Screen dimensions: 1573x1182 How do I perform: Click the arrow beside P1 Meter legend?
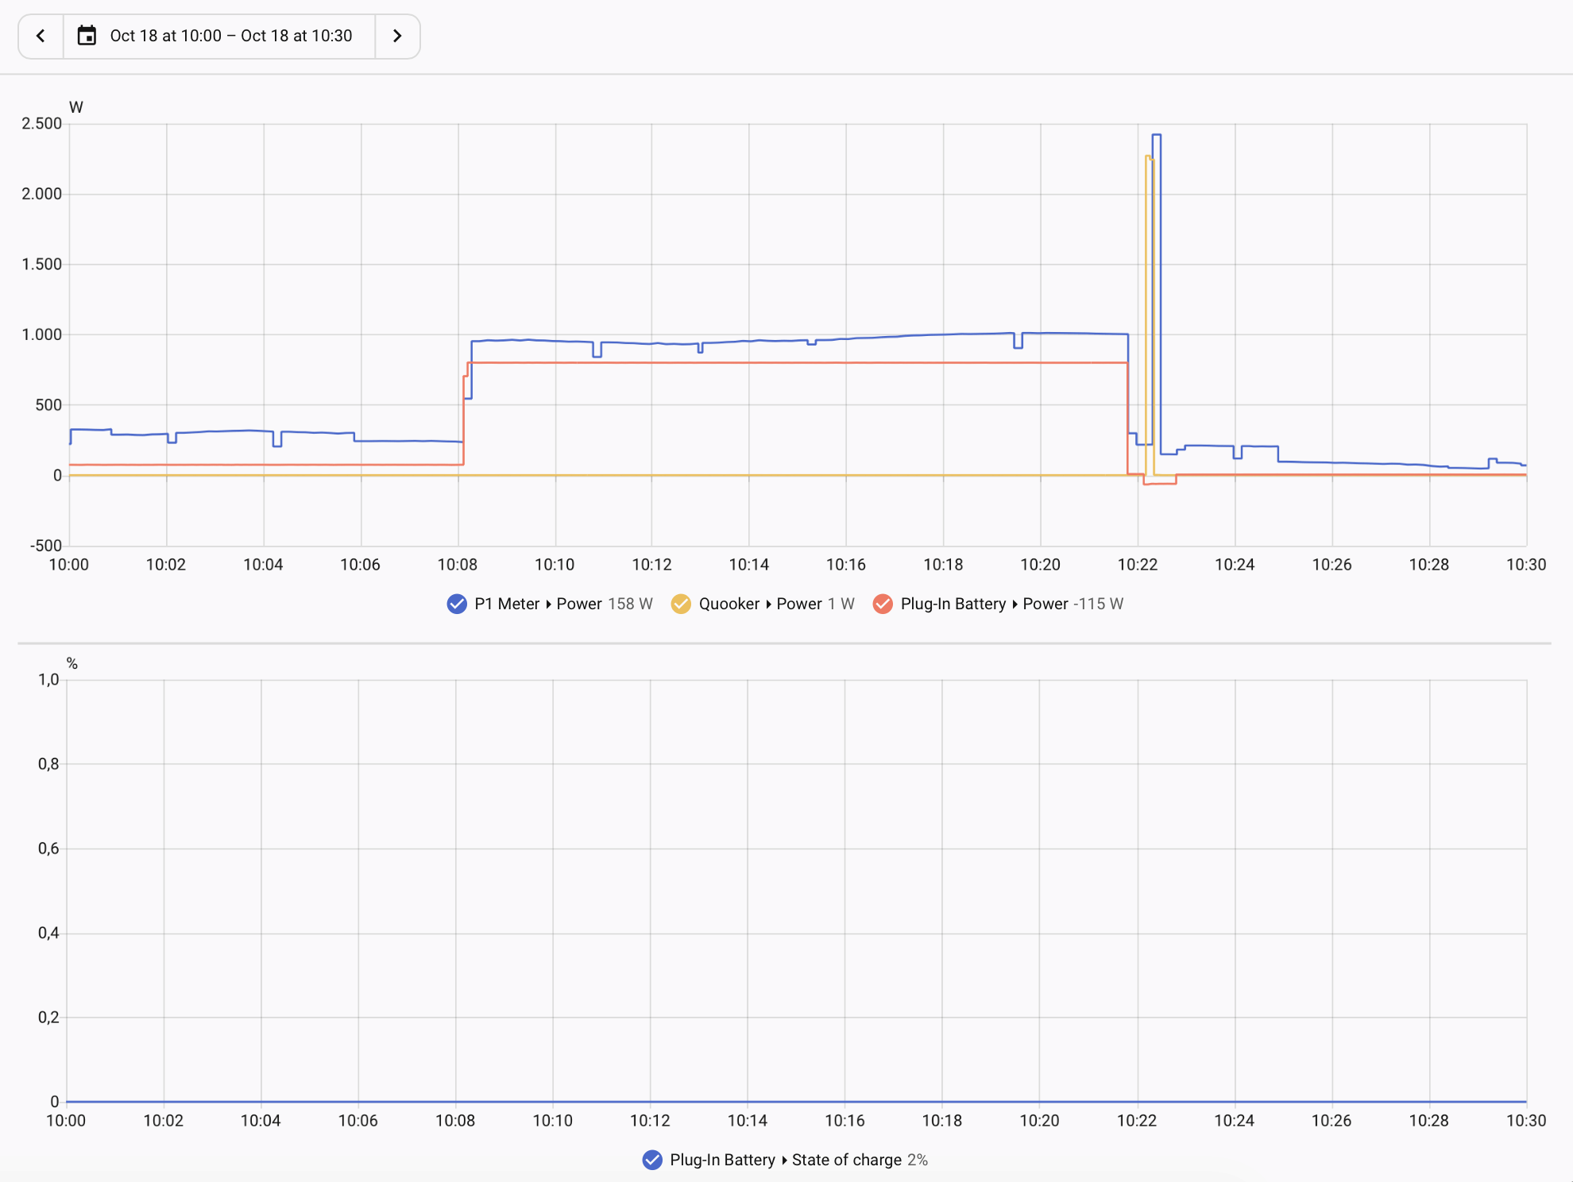(x=548, y=605)
